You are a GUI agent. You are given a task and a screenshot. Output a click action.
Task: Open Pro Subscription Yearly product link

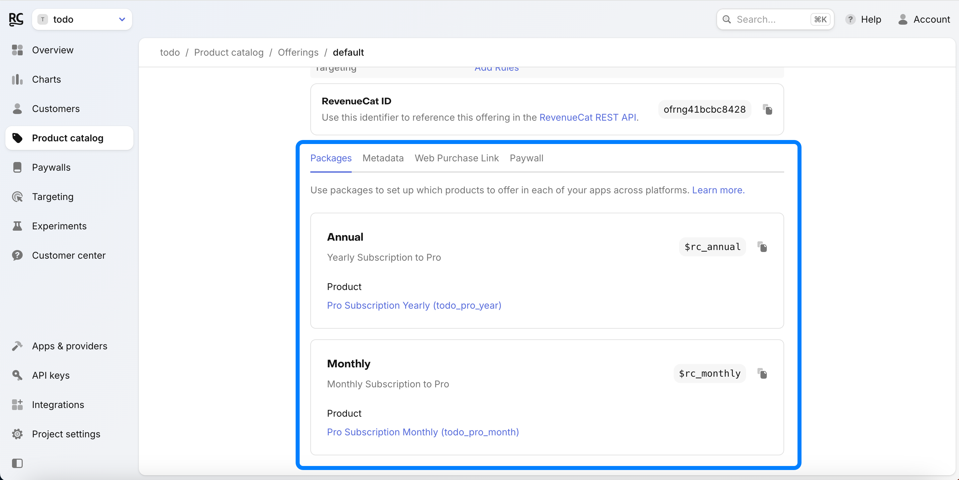click(414, 305)
